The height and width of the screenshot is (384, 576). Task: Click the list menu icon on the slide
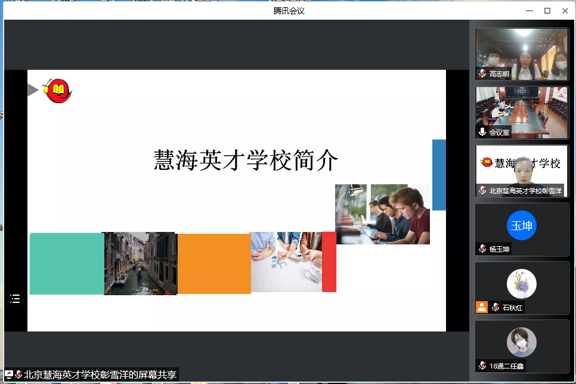(x=15, y=299)
